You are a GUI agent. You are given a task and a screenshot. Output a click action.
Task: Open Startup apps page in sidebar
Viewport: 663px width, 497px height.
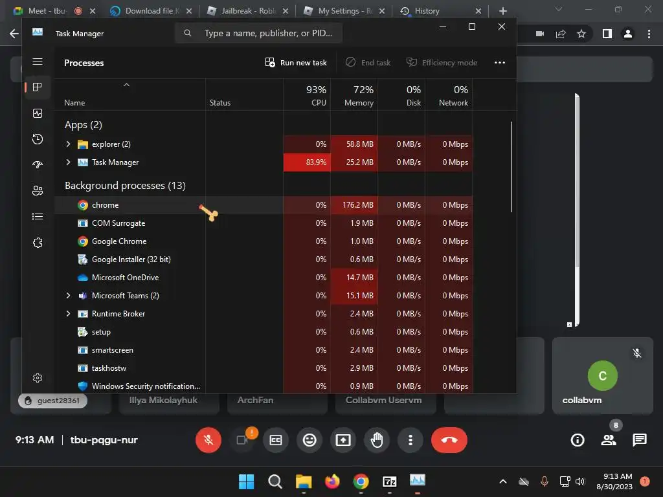point(37,165)
